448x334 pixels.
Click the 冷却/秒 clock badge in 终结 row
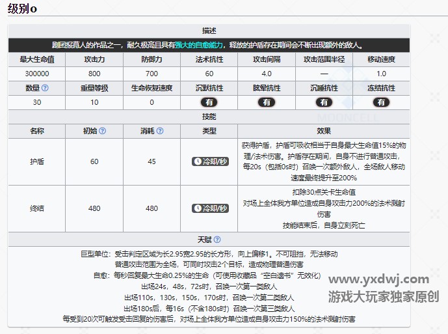[x=209, y=208]
